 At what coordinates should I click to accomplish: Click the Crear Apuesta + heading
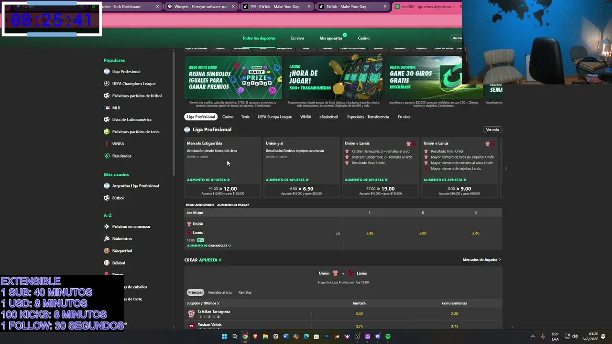click(203, 260)
